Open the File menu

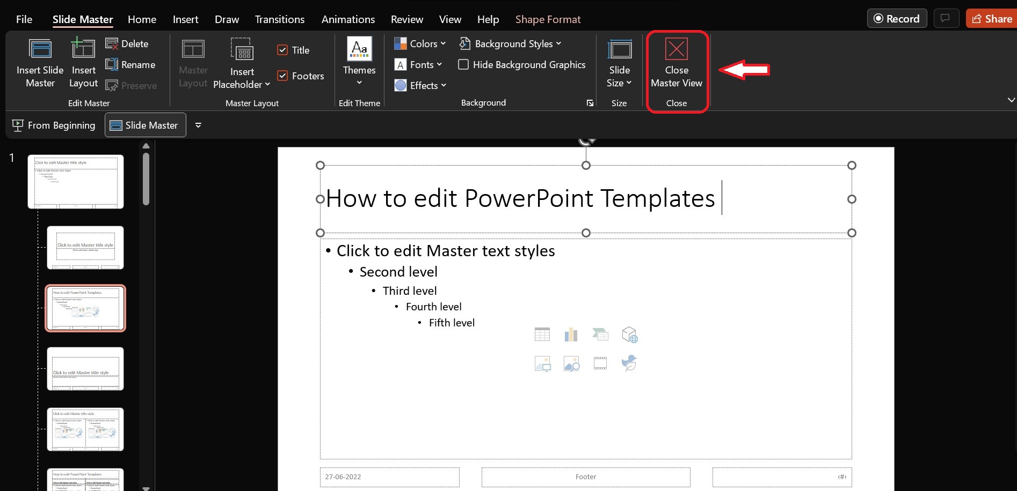24,19
